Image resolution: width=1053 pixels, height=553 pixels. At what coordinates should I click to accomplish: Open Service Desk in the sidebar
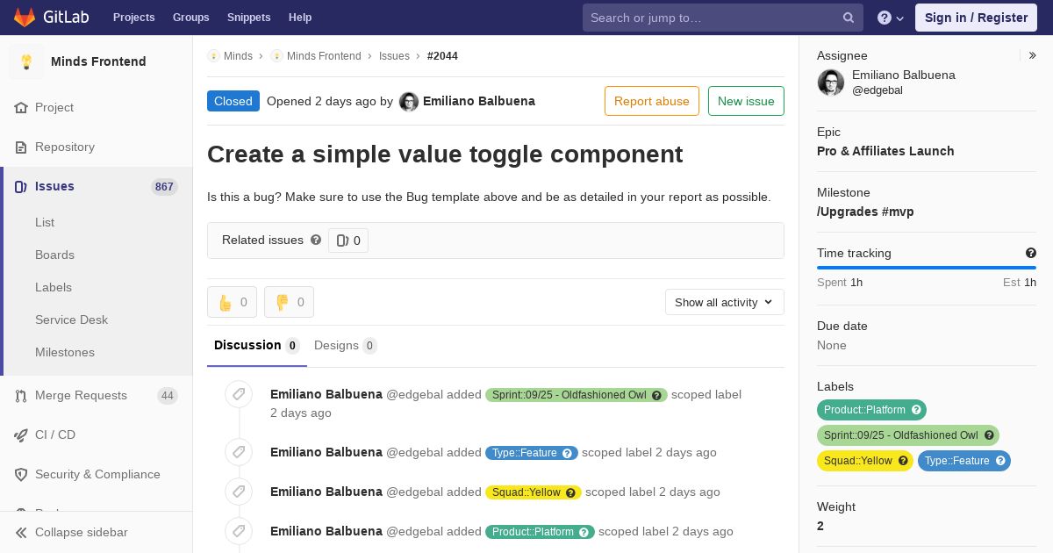click(x=71, y=320)
